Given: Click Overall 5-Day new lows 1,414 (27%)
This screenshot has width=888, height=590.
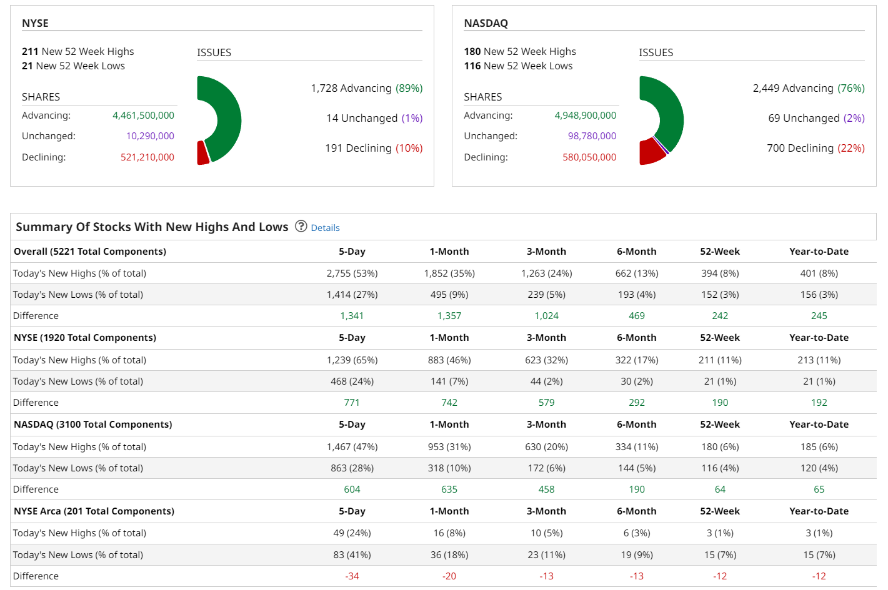Looking at the screenshot, I should [x=352, y=295].
